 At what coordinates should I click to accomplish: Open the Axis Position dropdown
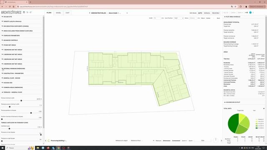pyautogui.click(x=179, y=18)
